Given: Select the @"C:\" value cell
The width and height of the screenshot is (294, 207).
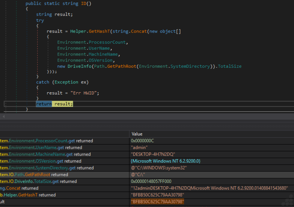Looking at the screenshot, I should (138, 174).
